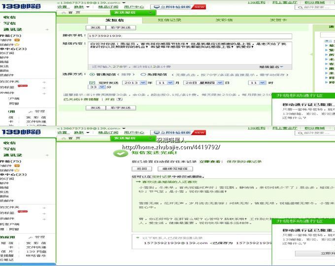Select the 免提短信 radio button

pyautogui.click(x=143, y=74)
